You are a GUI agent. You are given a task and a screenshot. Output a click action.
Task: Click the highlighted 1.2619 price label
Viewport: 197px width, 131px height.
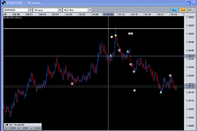pyautogui.click(x=190, y=86)
